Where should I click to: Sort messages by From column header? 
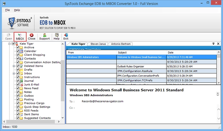[x=91, y=52]
